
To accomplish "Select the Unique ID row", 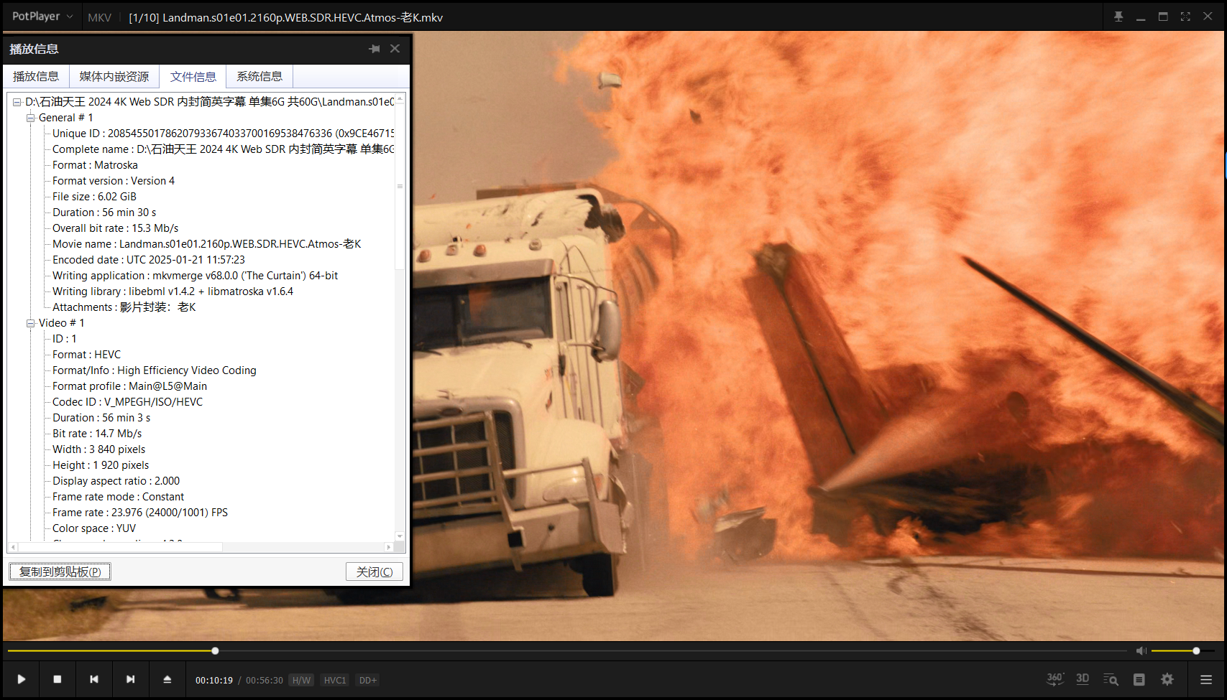I will tap(223, 134).
